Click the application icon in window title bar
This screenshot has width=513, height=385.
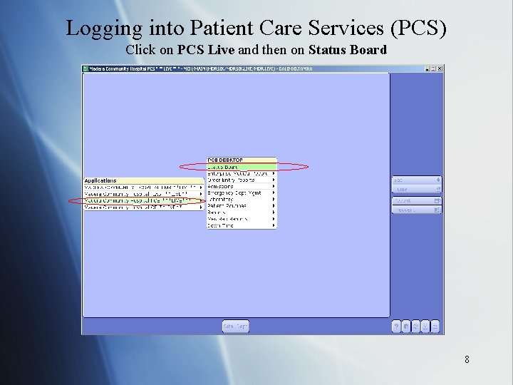[85, 68]
